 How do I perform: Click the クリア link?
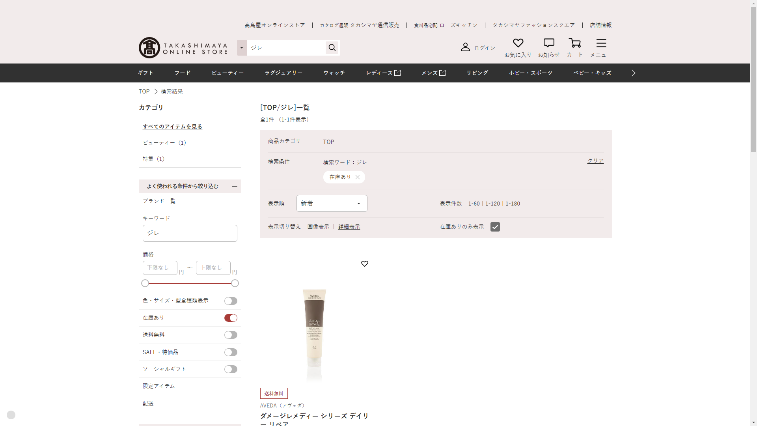(x=595, y=161)
